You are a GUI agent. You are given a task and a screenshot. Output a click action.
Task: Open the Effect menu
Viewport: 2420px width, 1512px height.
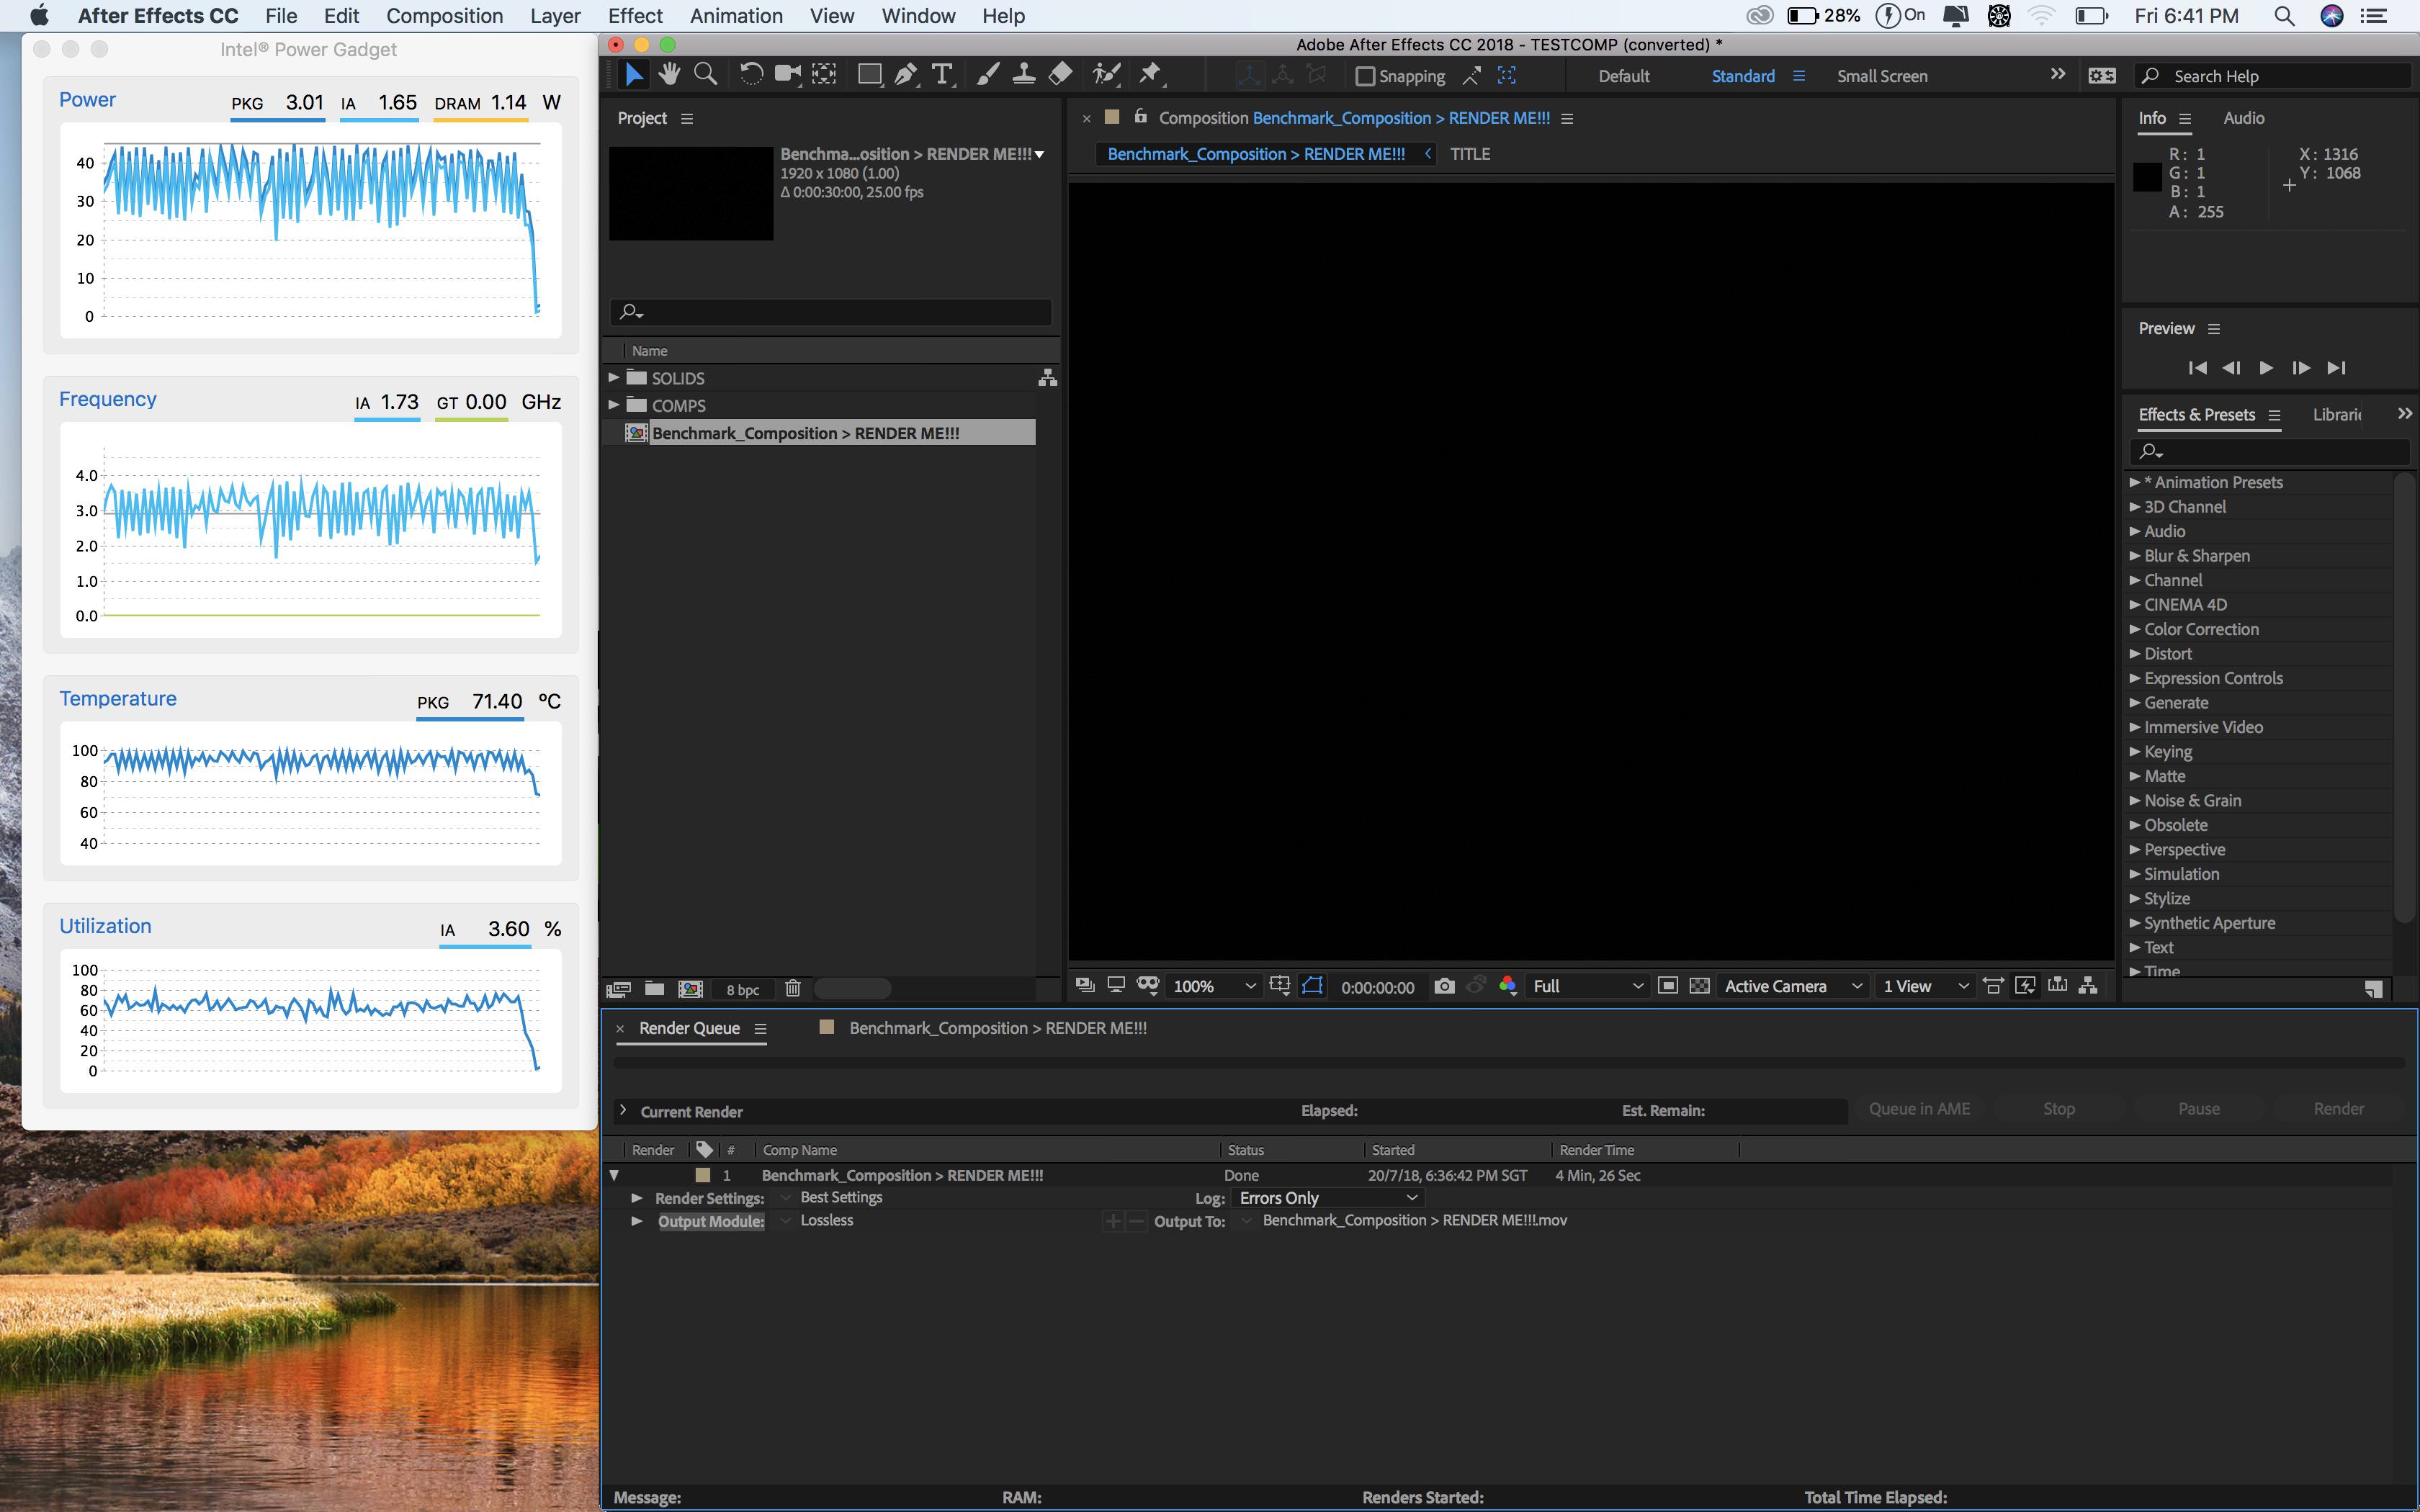tap(635, 16)
